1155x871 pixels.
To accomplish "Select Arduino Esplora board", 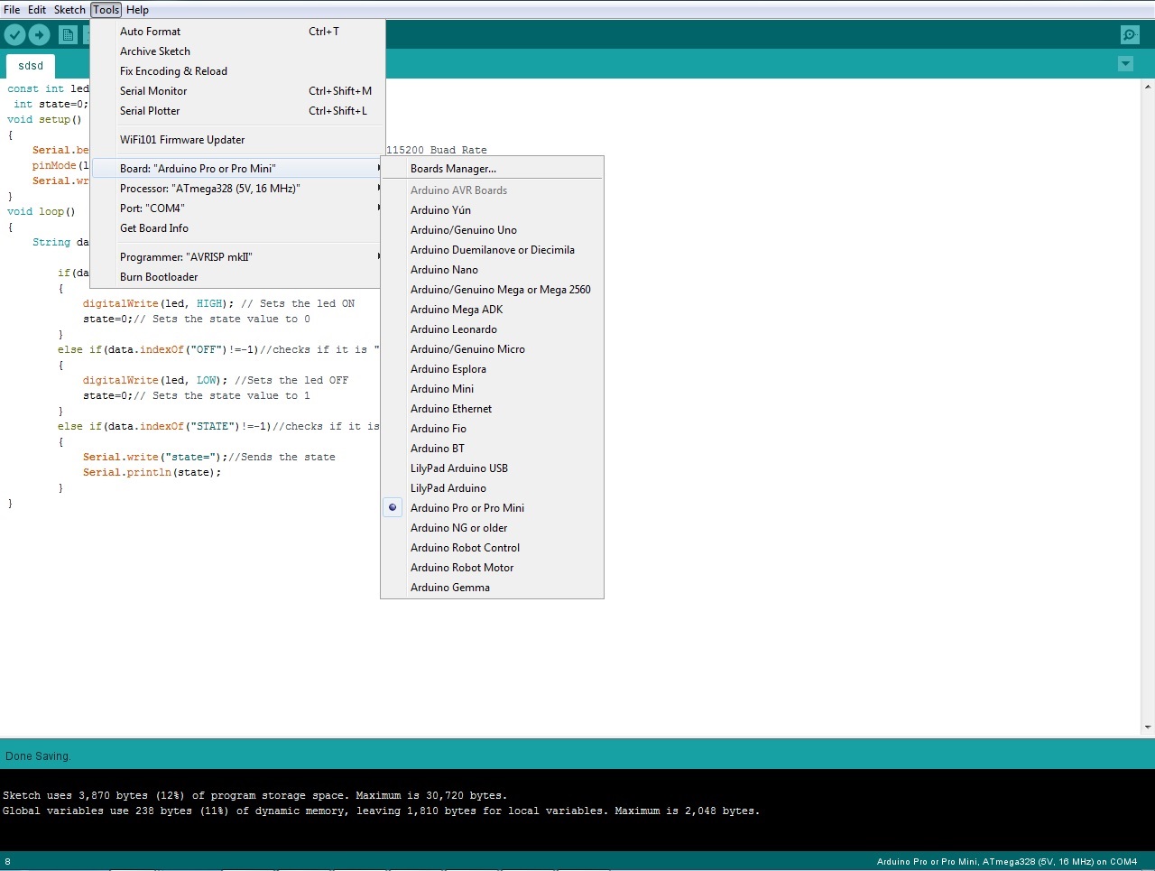I will [x=492, y=369].
